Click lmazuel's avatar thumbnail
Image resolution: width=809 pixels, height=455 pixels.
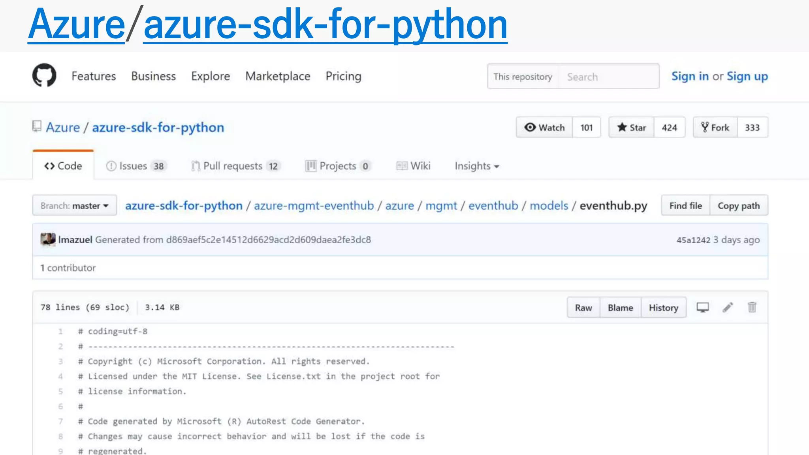(x=48, y=239)
